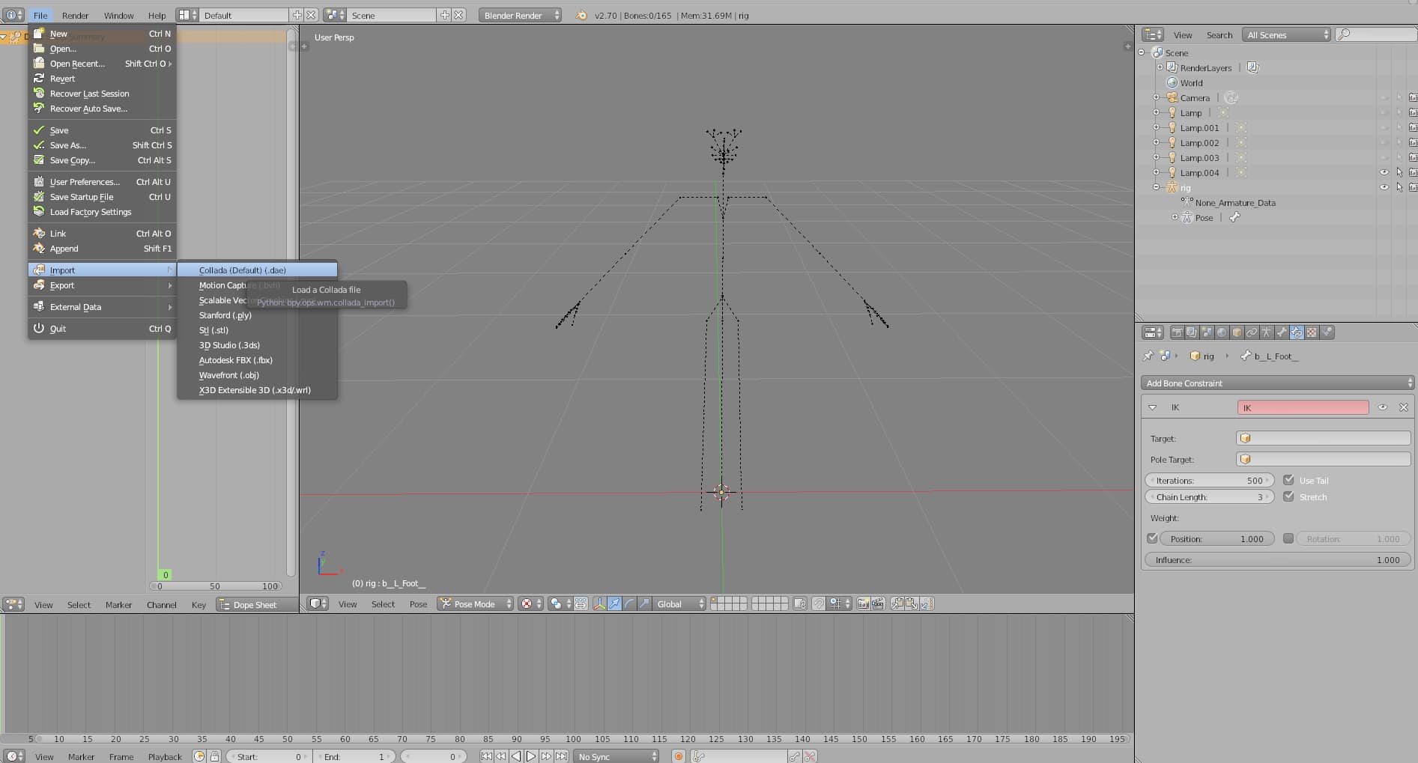Open the World properties tab icon
The height and width of the screenshot is (763, 1418).
pos(1222,332)
